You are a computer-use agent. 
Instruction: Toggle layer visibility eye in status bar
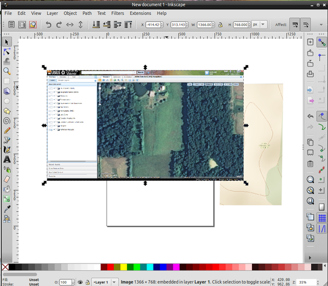(80, 282)
